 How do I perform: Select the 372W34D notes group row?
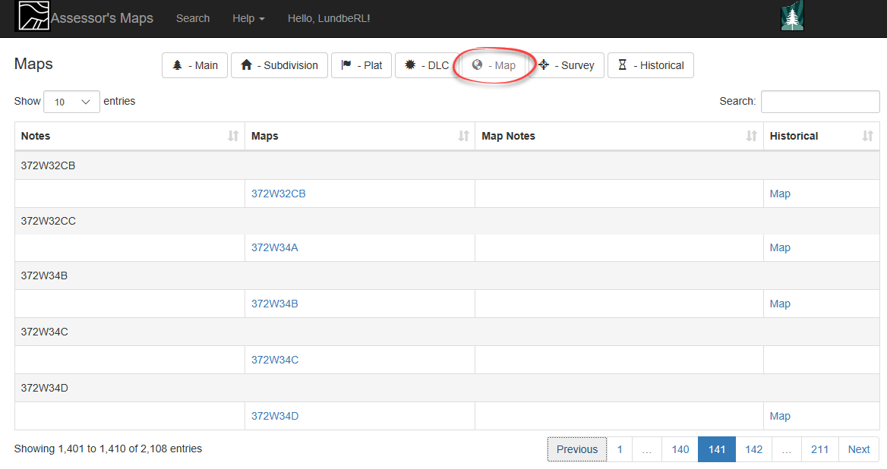coord(447,388)
